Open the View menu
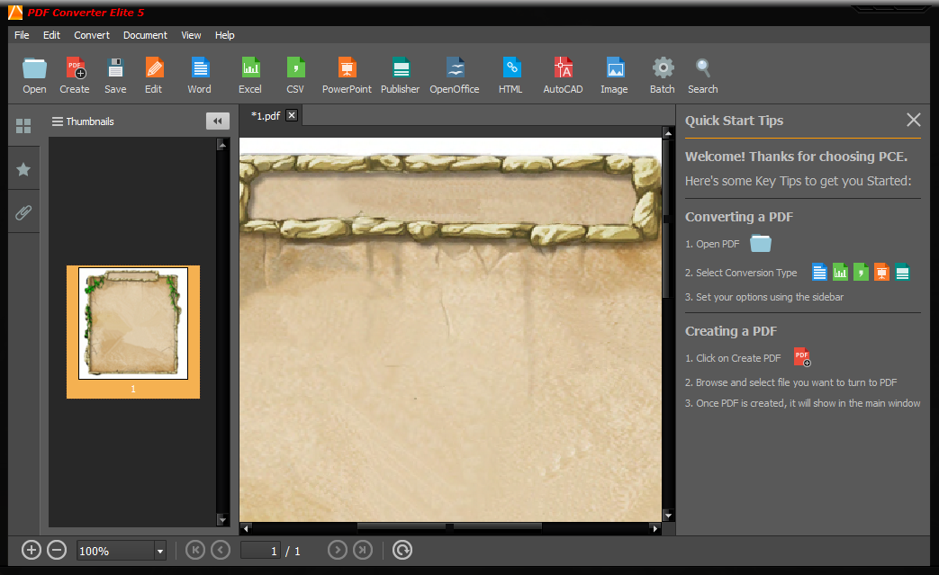 pyautogui.click(x=191, y=35)
